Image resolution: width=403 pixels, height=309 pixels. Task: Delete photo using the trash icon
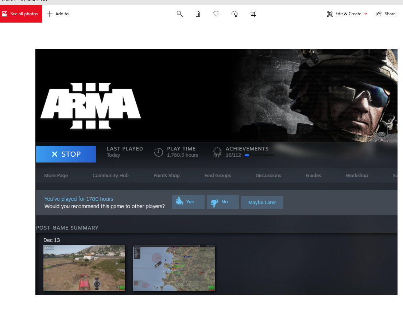(x=198, y=14)
